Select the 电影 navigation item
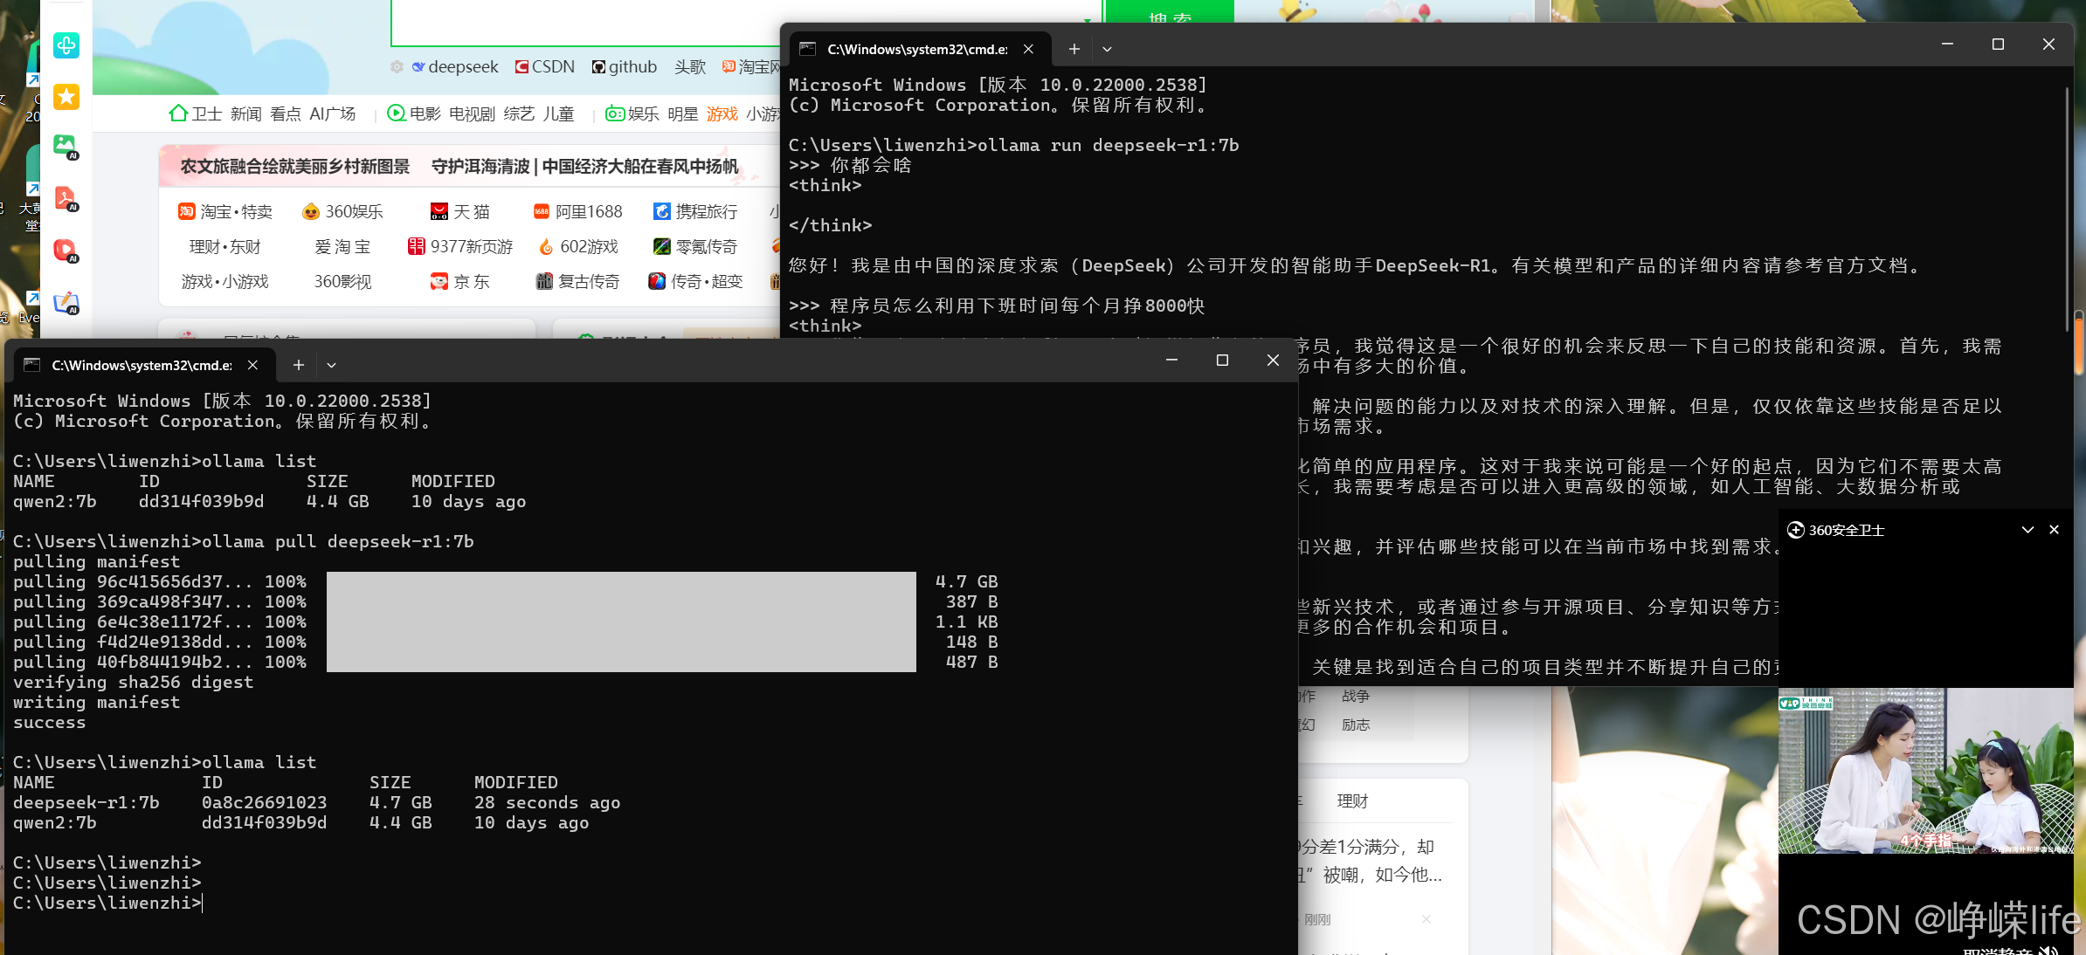2086x955 pixels. pyautogui.click(x=425, y=113)
